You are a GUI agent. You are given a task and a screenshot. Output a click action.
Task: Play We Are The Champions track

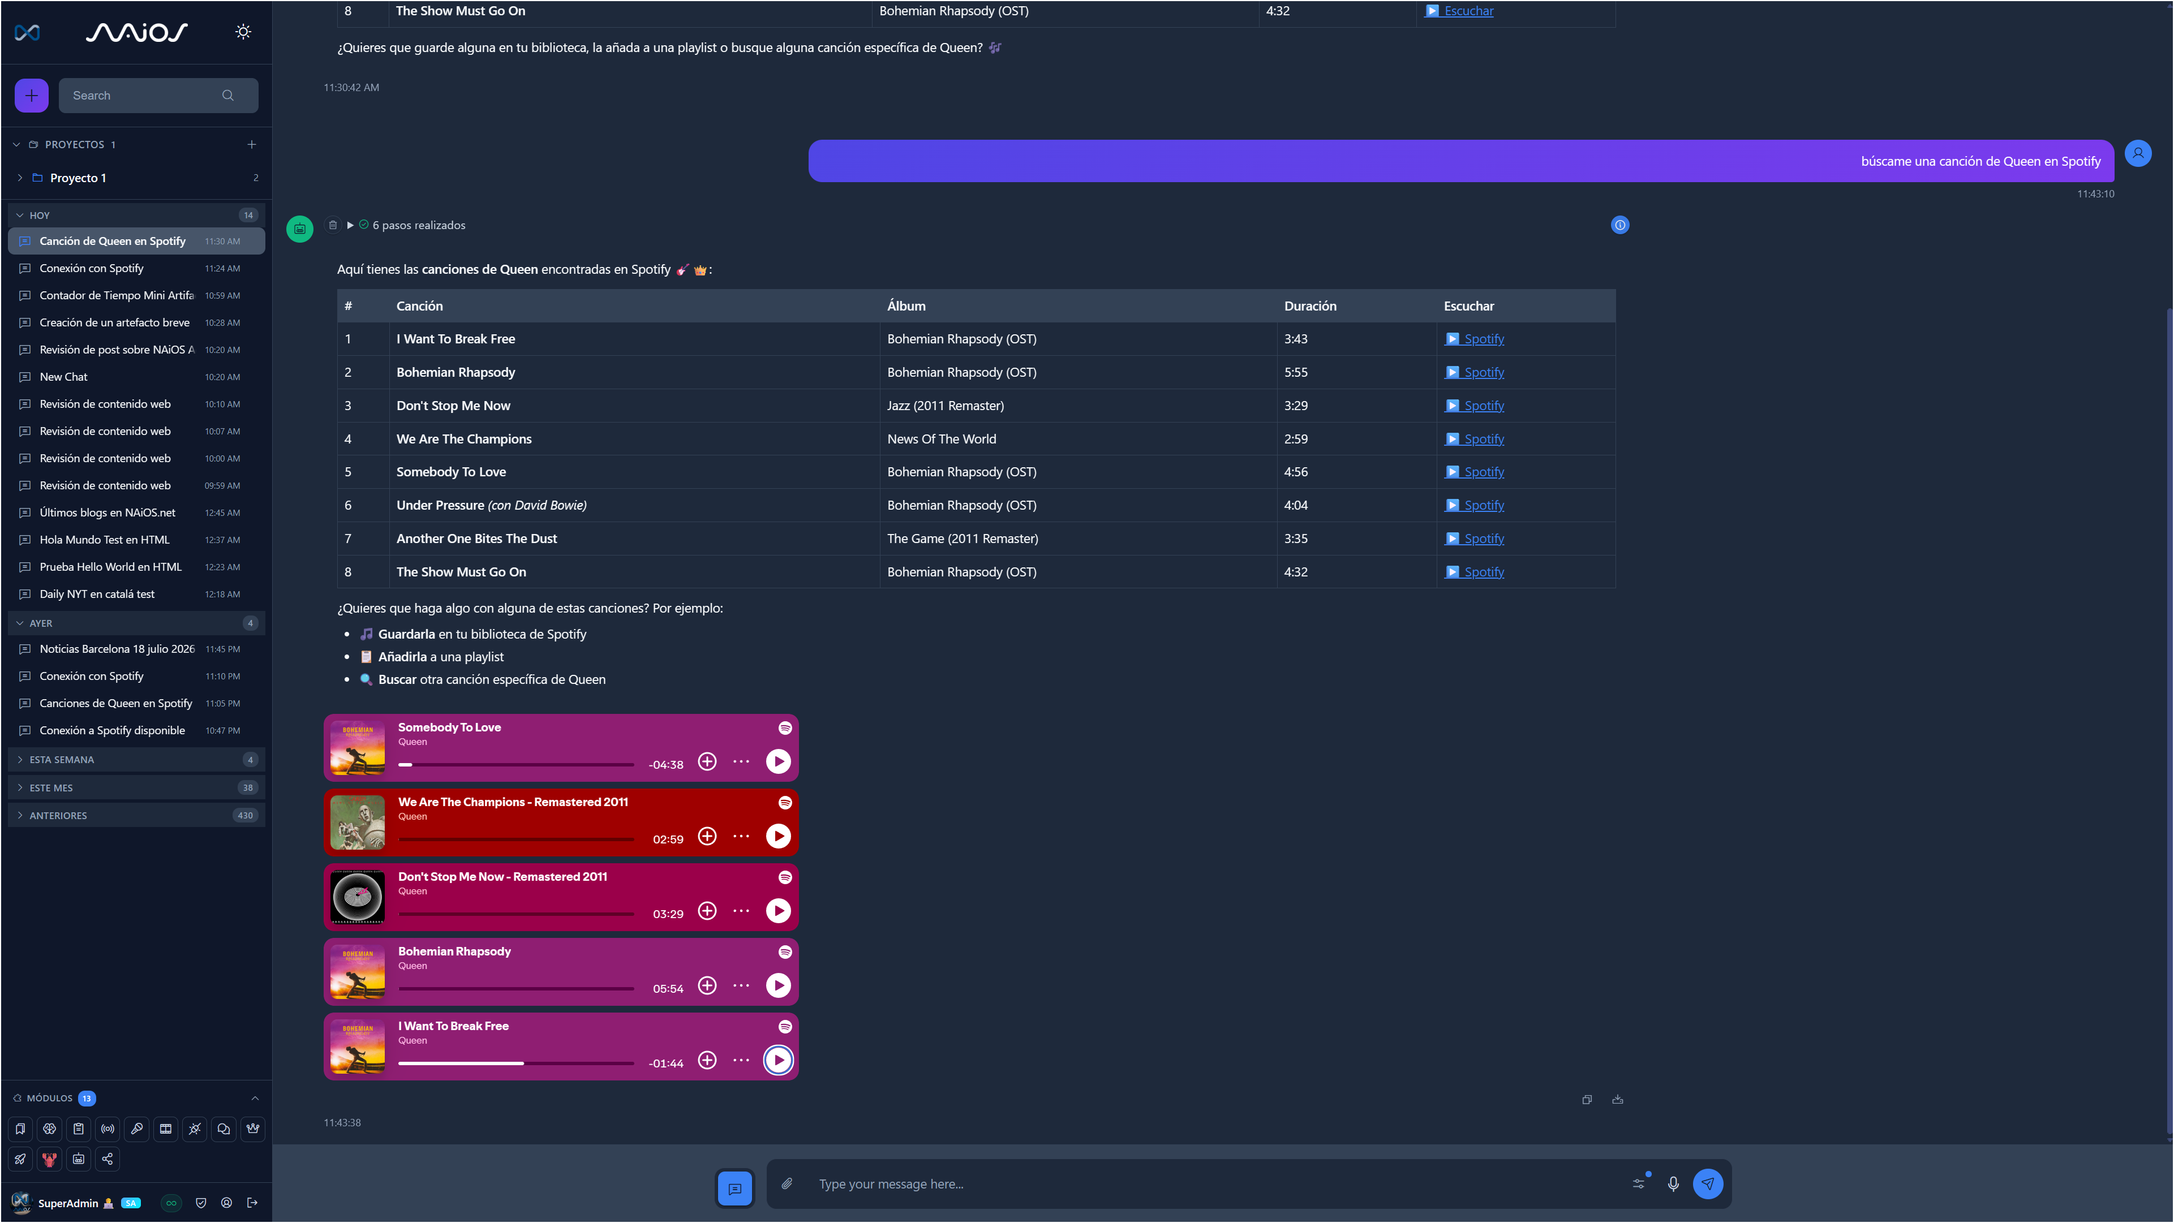[778, 836]
